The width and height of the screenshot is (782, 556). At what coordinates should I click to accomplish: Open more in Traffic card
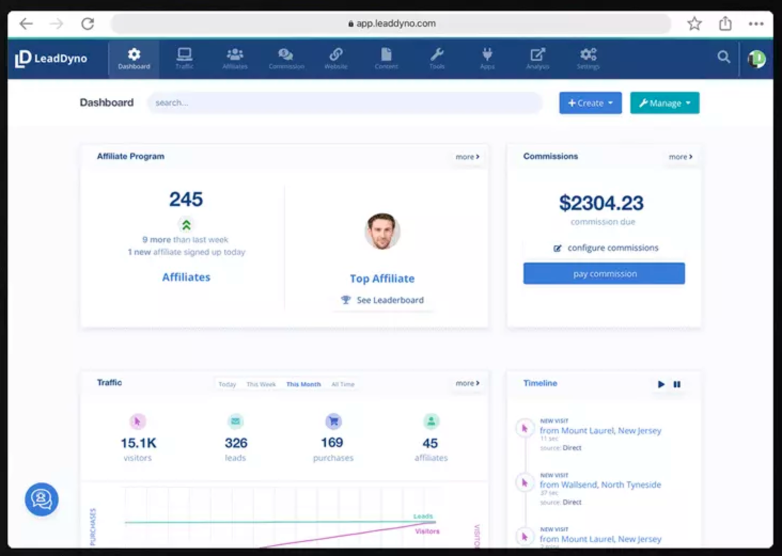point(467,383)
